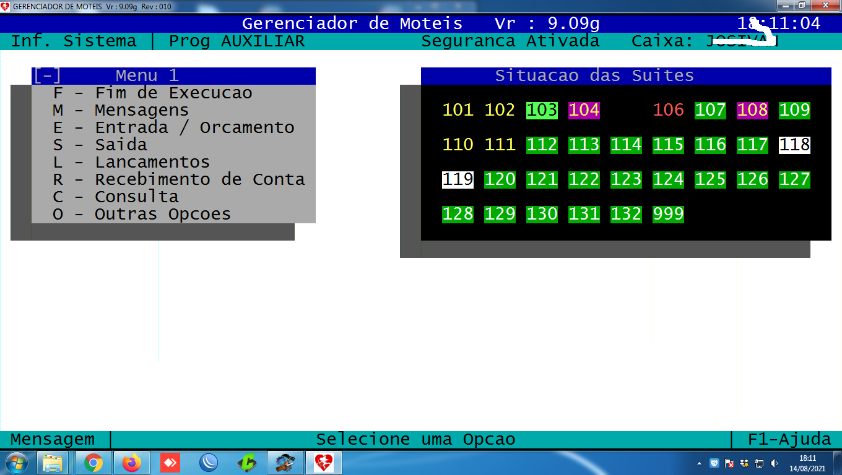Open the hammer tools taskbar icon
The width and height of the screenshot is (842, 475).
[x=285, y=463]
